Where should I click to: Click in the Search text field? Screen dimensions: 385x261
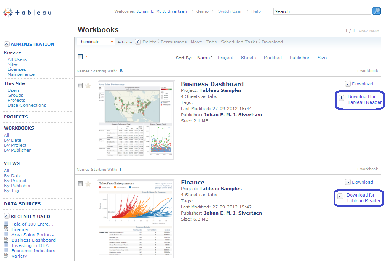[x=322, y=11]
